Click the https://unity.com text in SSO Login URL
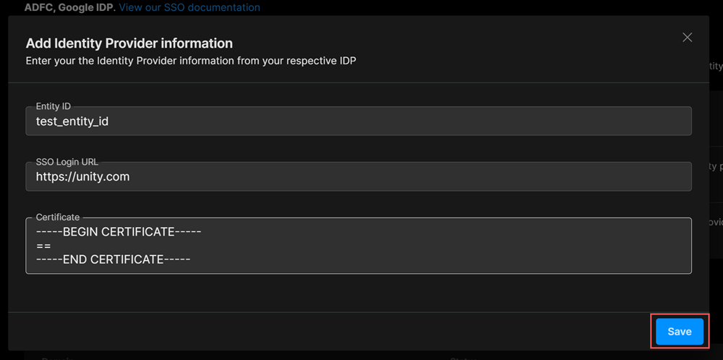 [x=82, y=176]
